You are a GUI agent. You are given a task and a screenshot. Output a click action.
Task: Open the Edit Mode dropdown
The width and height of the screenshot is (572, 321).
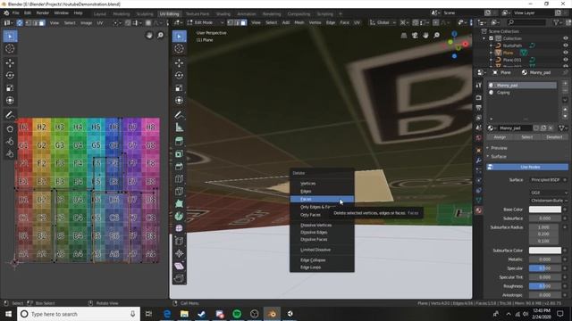[x=206, y=22]
